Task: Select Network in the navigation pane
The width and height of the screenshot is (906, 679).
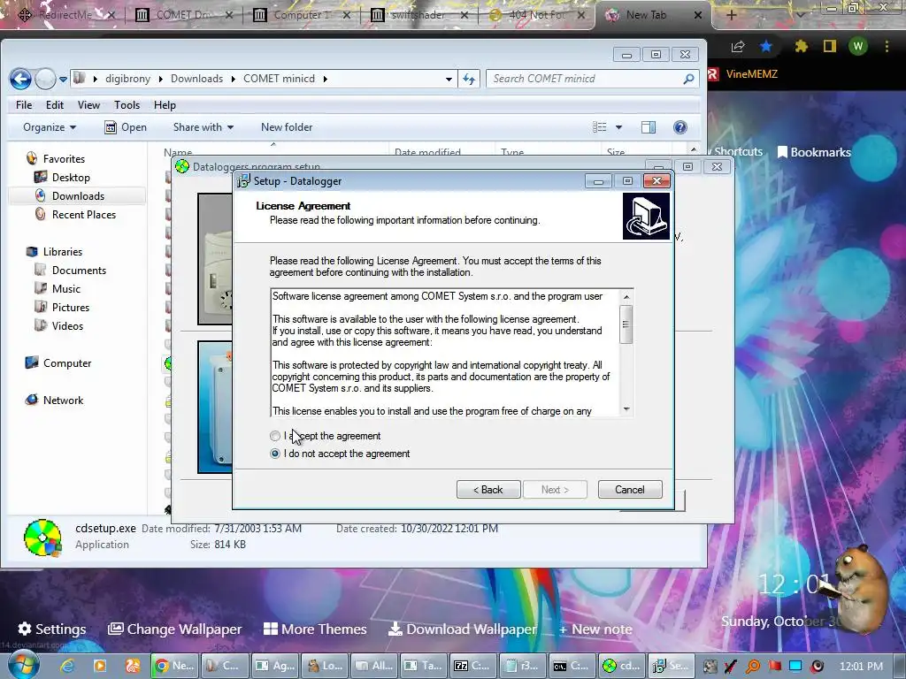Action: click(x=63, y=401)
